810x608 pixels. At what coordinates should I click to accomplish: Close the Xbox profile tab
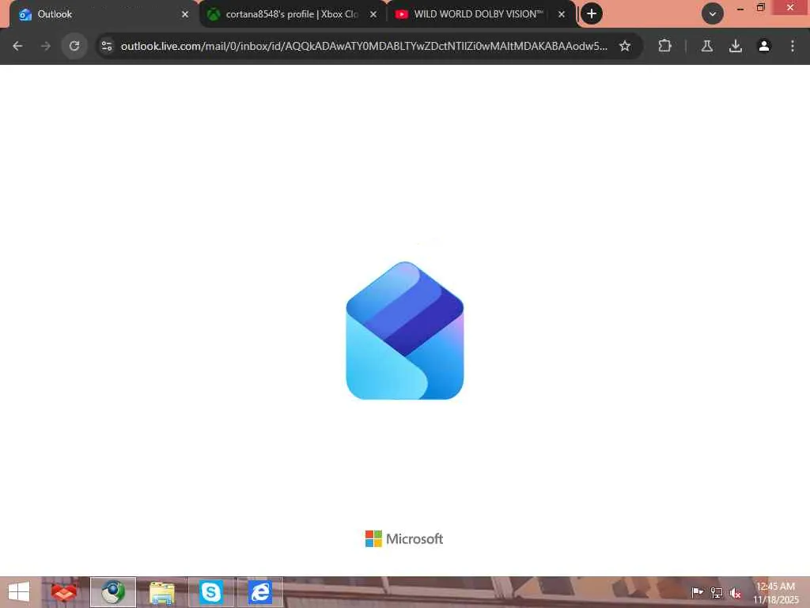373,14
